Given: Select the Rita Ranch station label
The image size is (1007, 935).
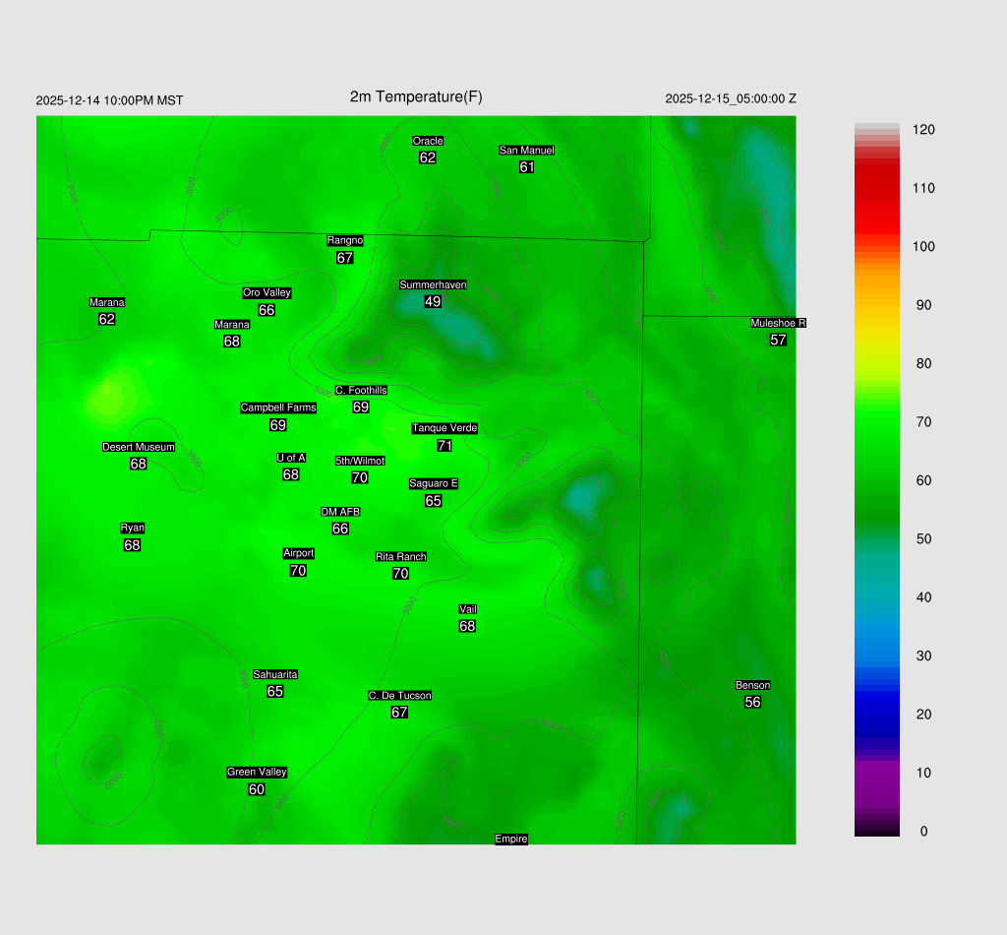Looking at the screenshot, I should tap(400, 557).
